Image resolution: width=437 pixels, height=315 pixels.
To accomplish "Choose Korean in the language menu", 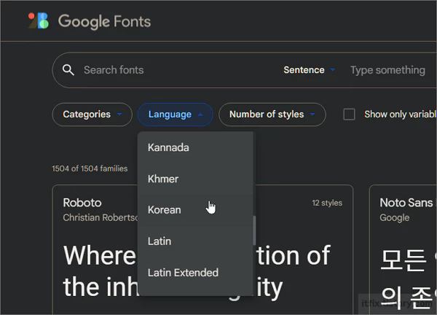I will point(195,210).
